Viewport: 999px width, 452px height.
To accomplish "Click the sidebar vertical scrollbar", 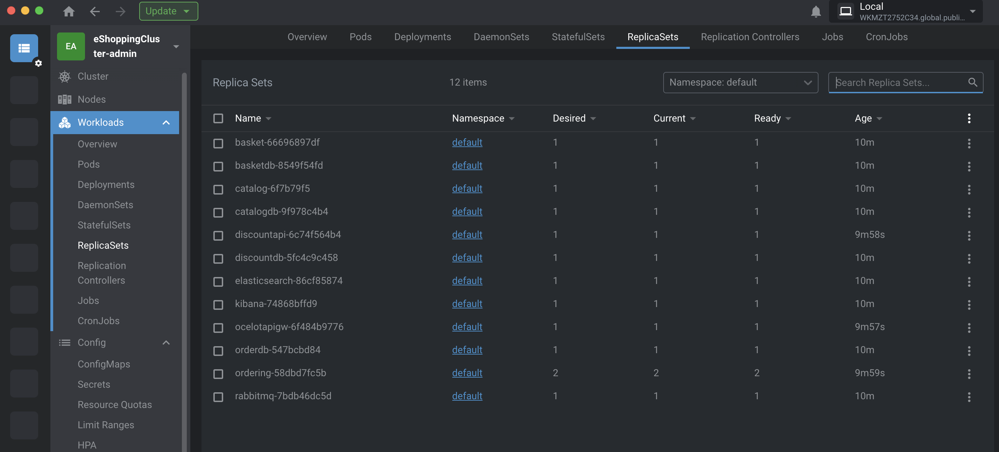I will pos(184,262).
